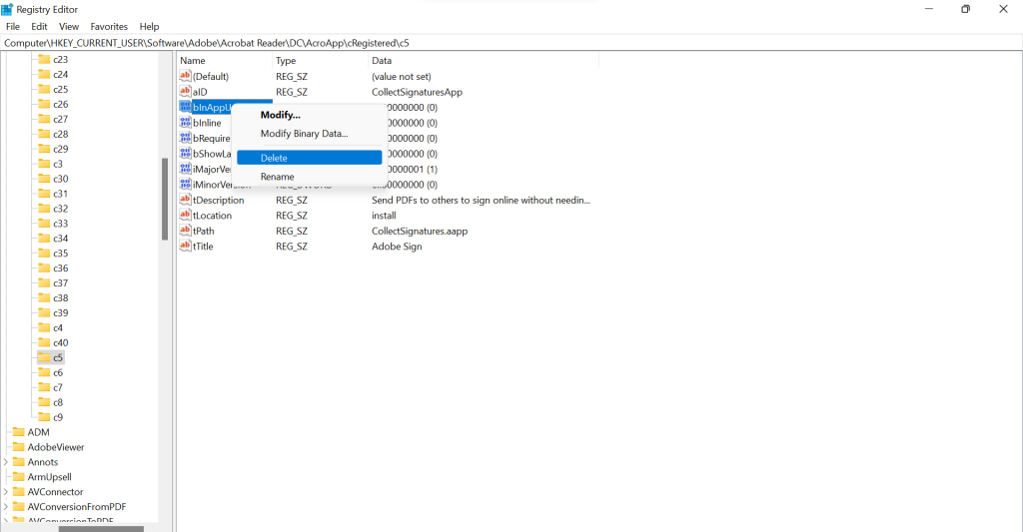
Task: Sort values by the Type column header
Action: click(x=286, y=61)
